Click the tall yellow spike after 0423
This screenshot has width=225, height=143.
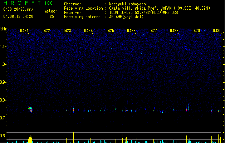pyautogui.click(x=73, y=137)
